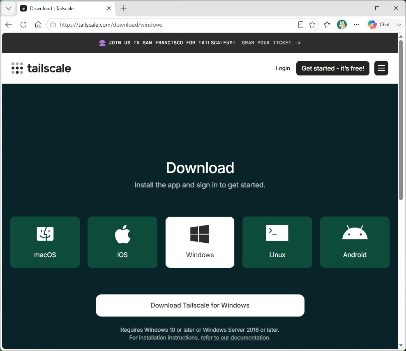Click Download Tailscale for Windows button
Screen dimensions: 406x351
tap(200, 305)
